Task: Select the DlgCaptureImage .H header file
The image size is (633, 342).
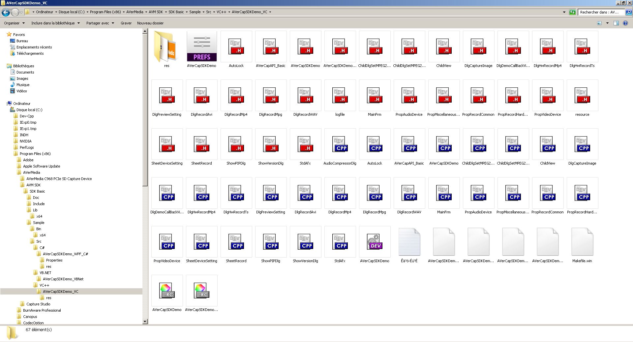Action: tap(479, 47)
